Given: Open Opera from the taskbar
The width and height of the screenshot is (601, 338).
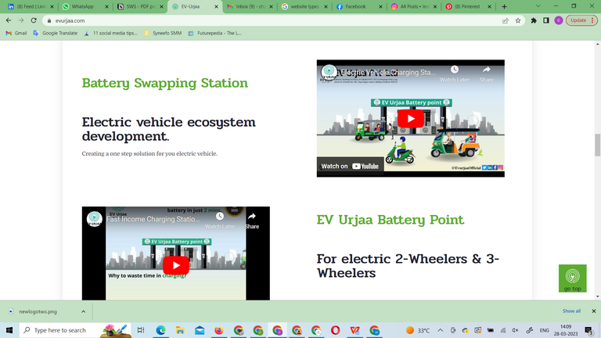Looking at the screenshot, I should tap(336, 330).
